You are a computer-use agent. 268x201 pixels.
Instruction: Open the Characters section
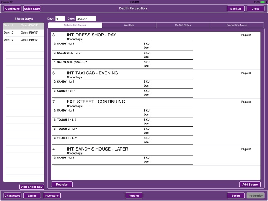pos(13,196)
